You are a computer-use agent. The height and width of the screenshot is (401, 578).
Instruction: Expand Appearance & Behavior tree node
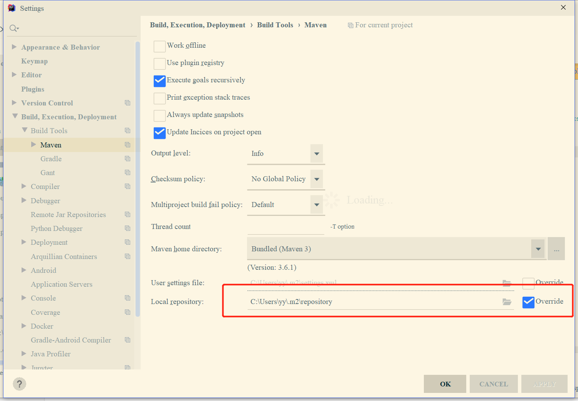(14, 47)
